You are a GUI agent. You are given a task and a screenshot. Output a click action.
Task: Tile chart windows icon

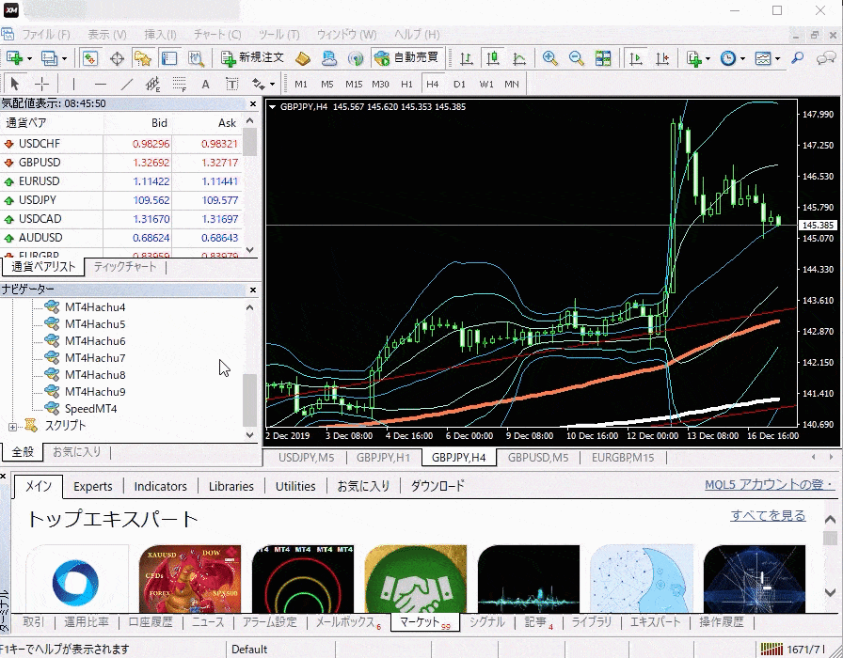tap(603, 58)
